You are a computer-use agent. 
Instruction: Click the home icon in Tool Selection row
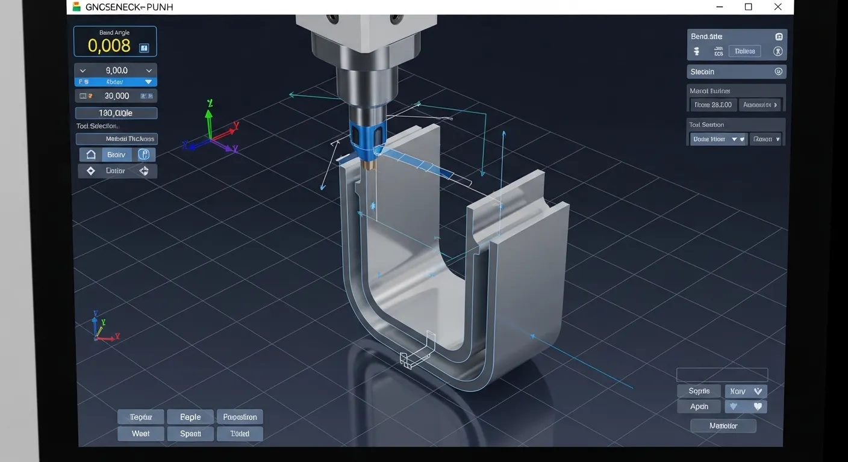point(91,155)
